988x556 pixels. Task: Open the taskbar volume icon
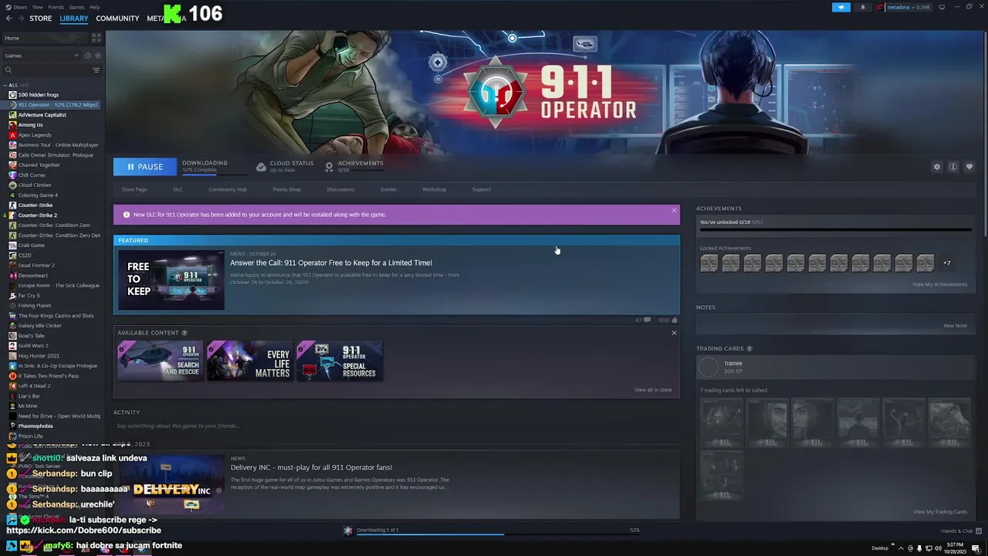point(938,548)
